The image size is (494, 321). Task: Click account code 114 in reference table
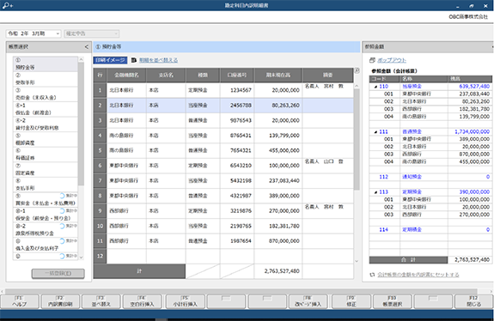383,230
